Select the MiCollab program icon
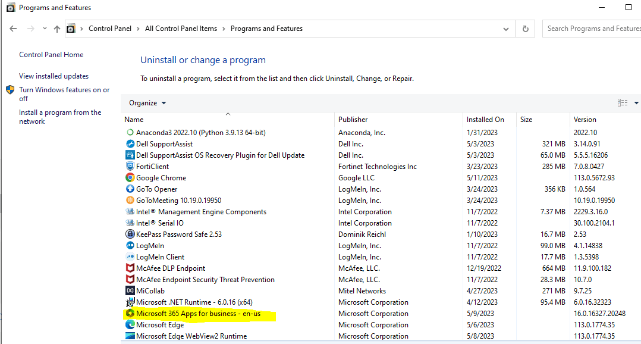Screen dimensions: 641x344 [130, 290]
